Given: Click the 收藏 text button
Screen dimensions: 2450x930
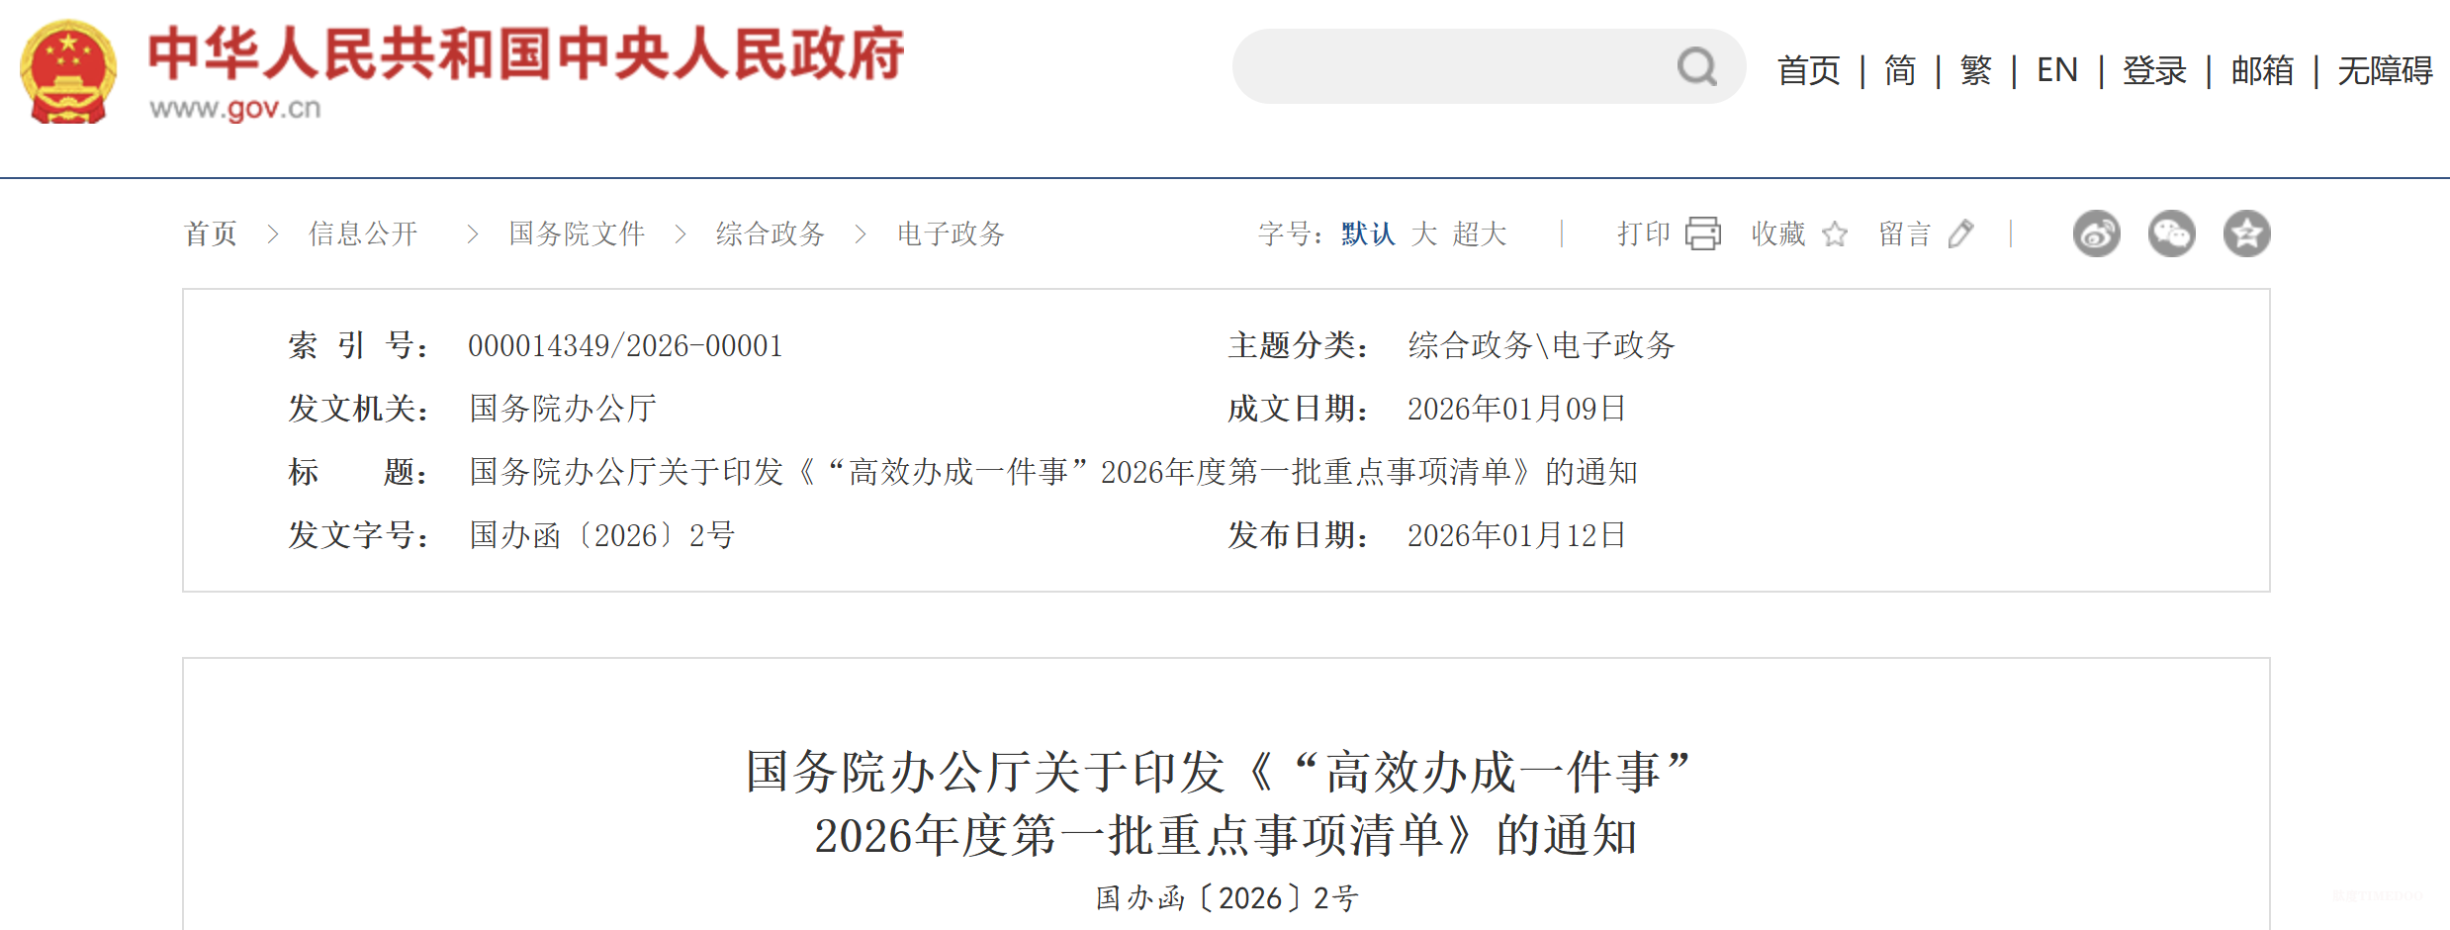Looking at the screenshot, I should click(x=1778, y=234).
